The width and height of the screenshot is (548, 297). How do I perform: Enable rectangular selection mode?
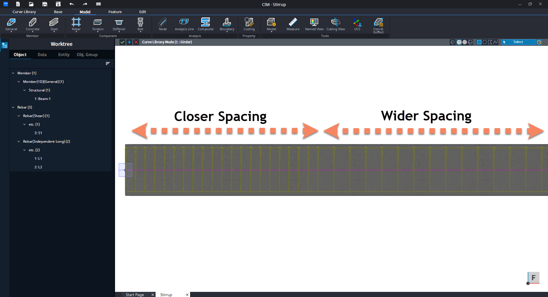pos(479,42)
